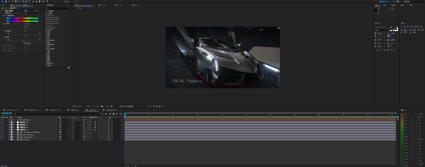Click the eyedropper in the Character panel

pos(391,27)
